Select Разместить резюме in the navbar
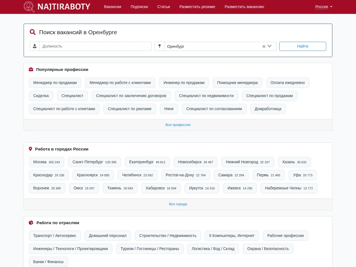 coord(197,7)
